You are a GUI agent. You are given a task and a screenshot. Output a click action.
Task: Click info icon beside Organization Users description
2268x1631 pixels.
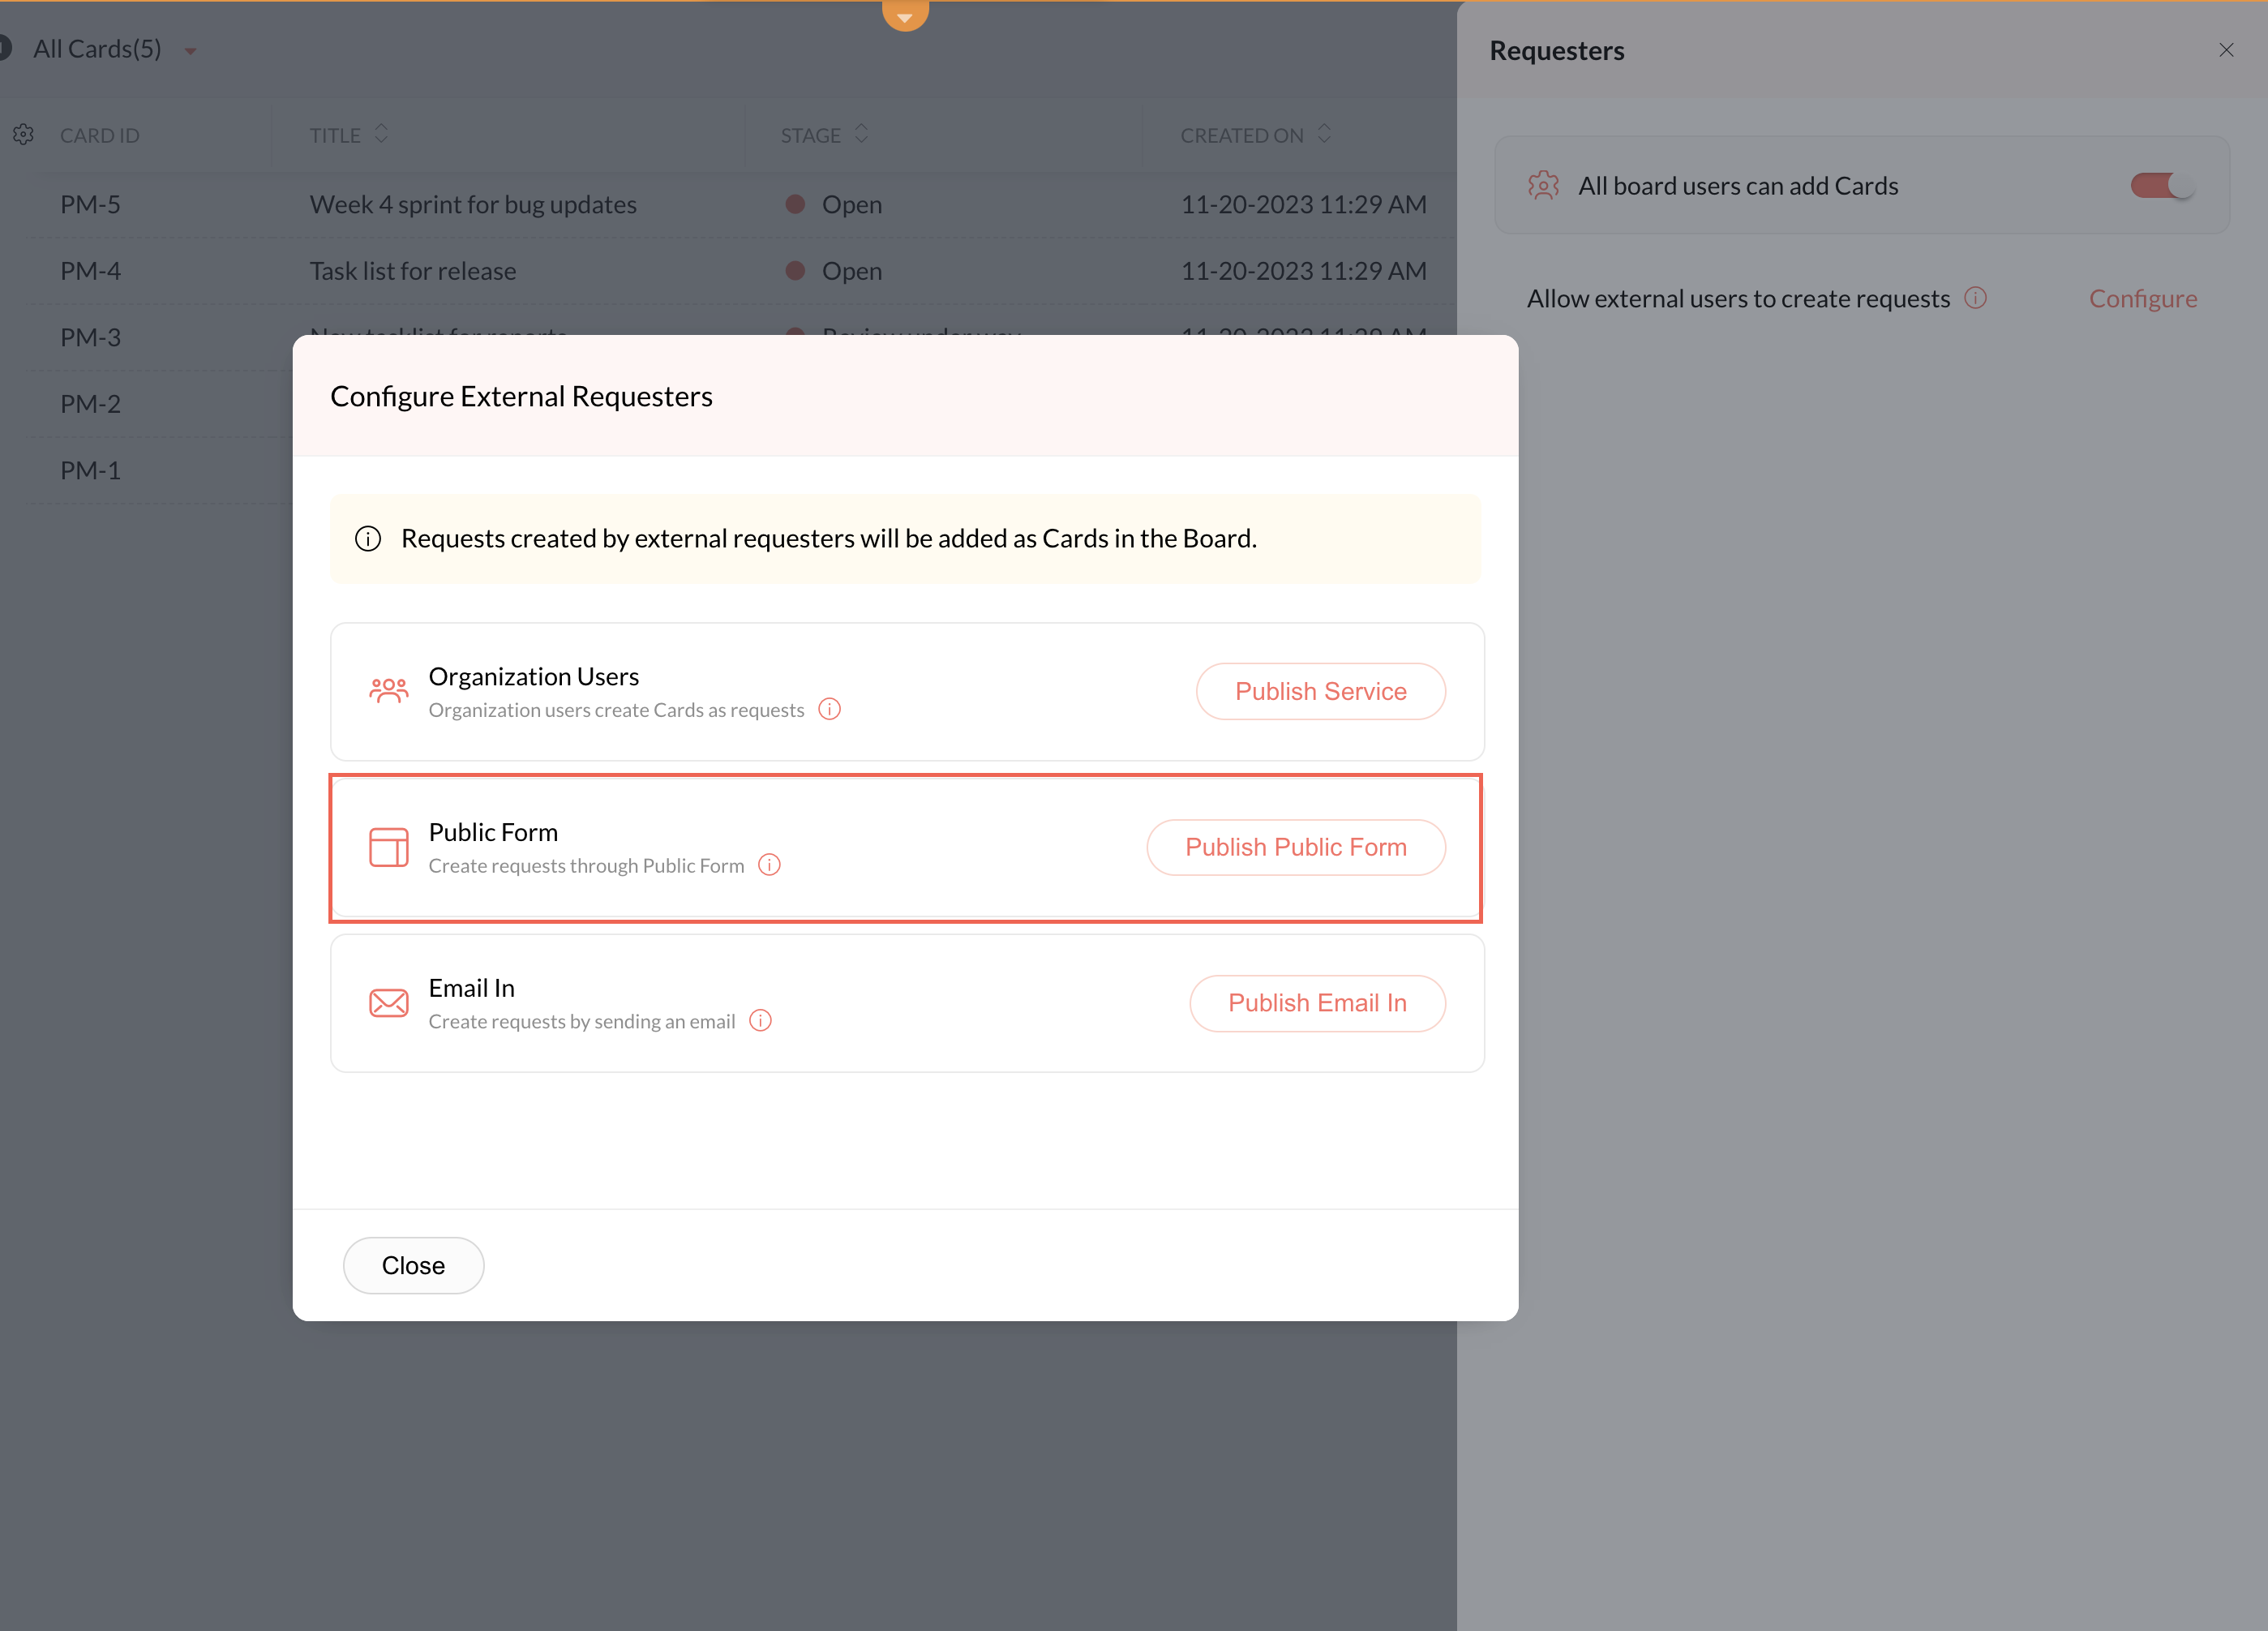829,709
